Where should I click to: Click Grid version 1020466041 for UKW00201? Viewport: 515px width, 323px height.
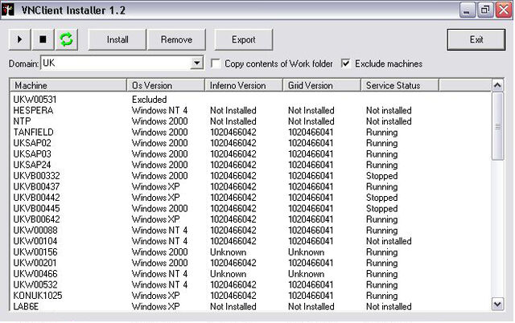[311, 263]
